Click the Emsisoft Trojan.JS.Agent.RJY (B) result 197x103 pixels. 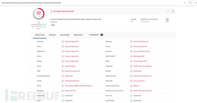click(x=141, y=51)
